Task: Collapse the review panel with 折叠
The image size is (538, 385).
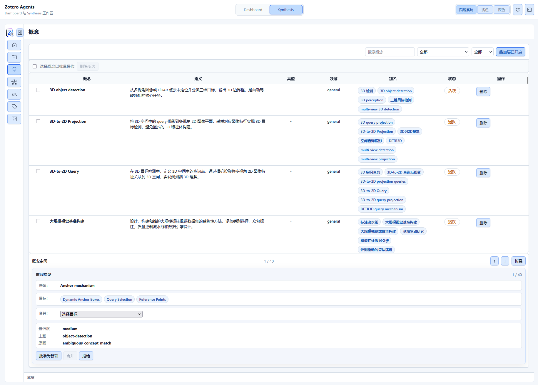Action: 519,261
